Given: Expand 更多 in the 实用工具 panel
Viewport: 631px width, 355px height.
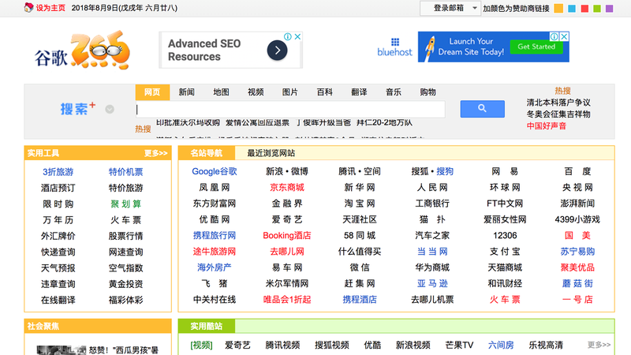Looking at the screenshot, I should (155, 153).
